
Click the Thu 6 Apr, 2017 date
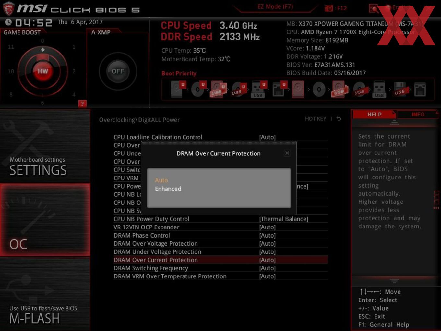(80, 22)
